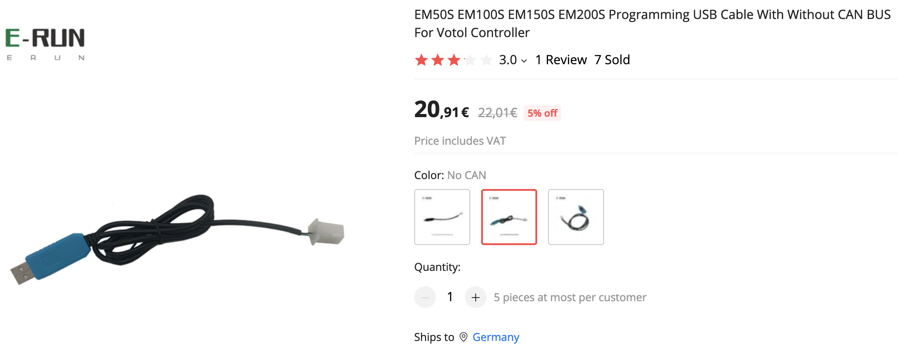
Task: Click the 7 Sold text
Action: click(612, 60)
